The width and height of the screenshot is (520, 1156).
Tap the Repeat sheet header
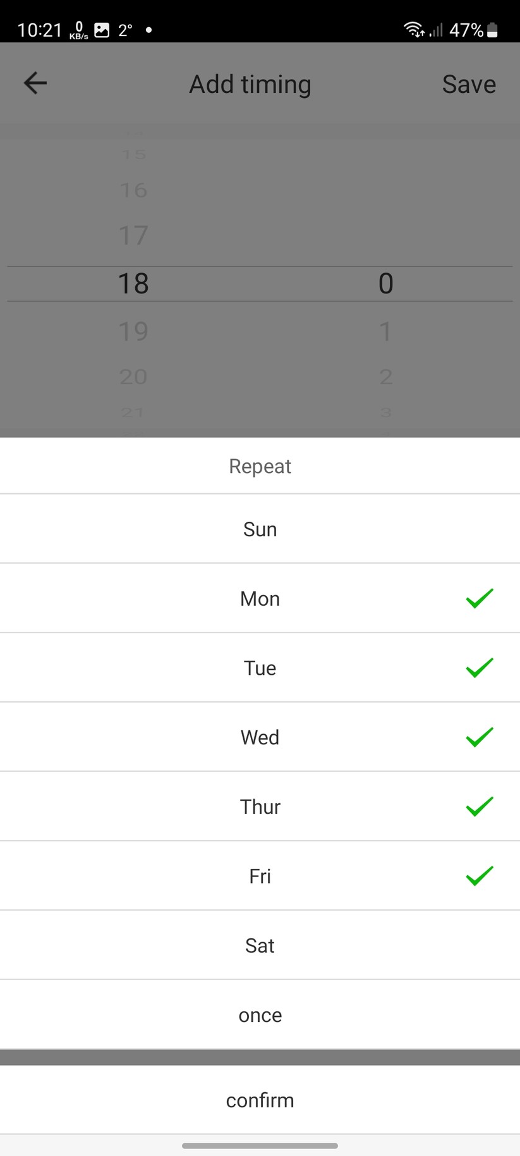click(x=260, y=466)
